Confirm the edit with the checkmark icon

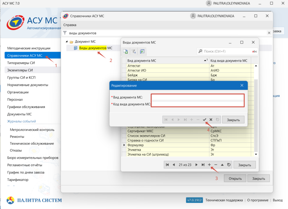coord(204,120)
